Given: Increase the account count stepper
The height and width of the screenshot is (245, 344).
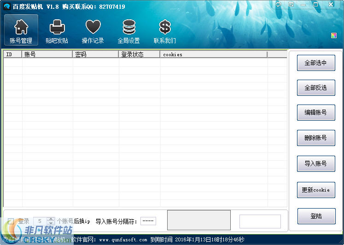Looking at the screenshot, I should (51, 219).
